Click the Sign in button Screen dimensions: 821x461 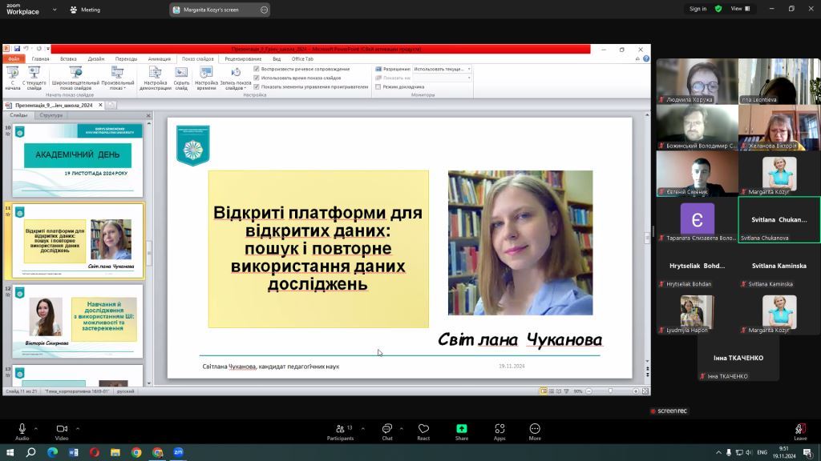pyautogui.click(x=698, y=9)
